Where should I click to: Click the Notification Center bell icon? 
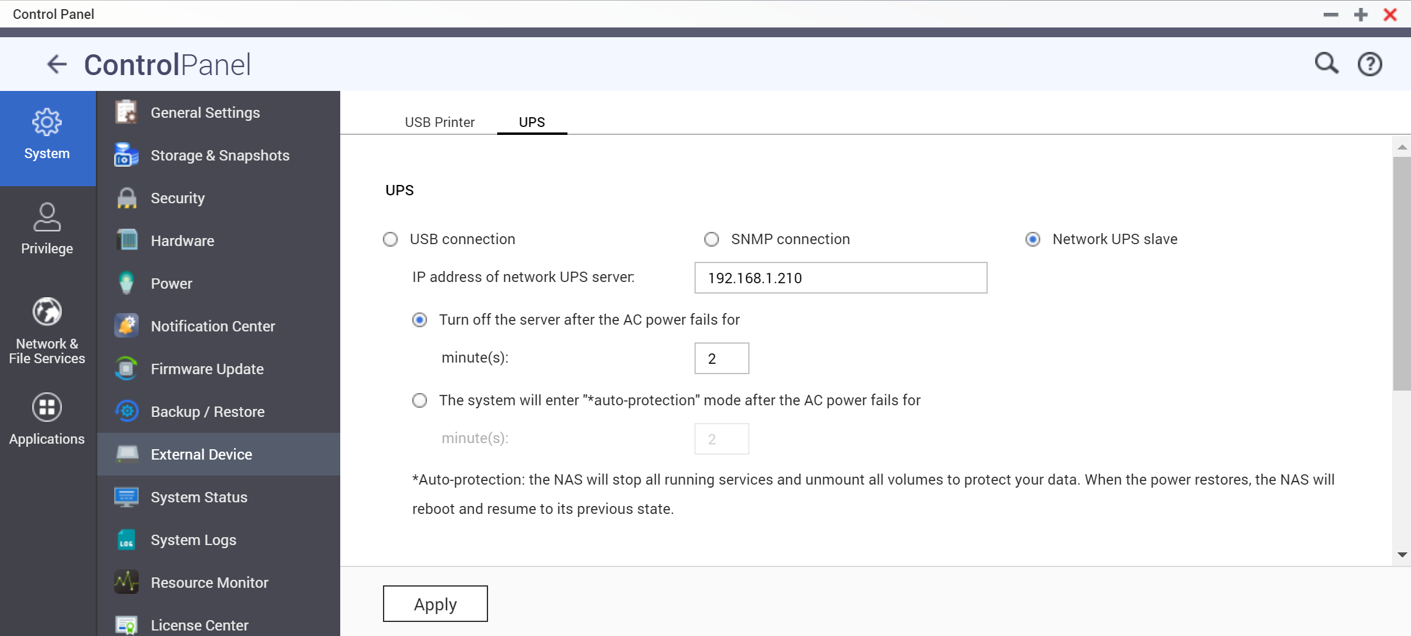pos(126,326)
